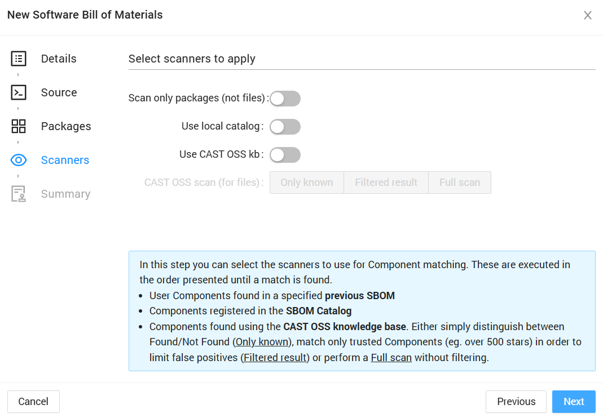The image size is (603, 418).
Task: Click the Summary step icon
Action: 19,194
